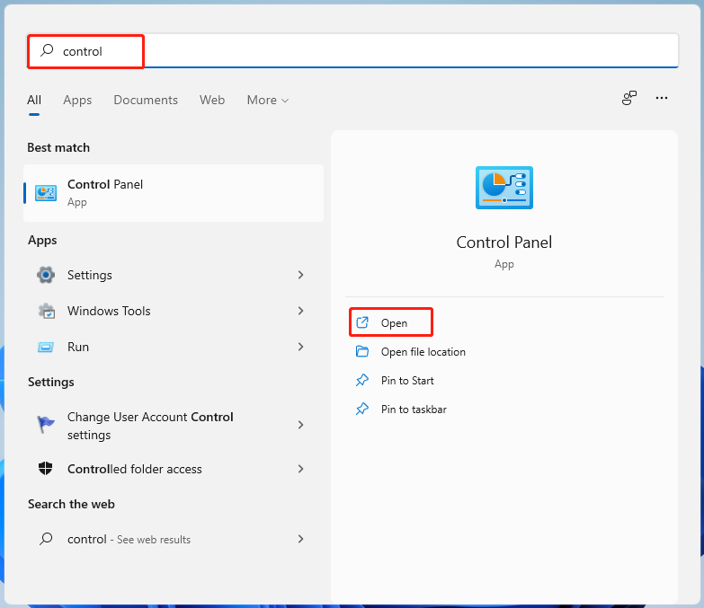Click the large Control Panel preview icon
This screenshot has height=608, width=704.
(504, 188)
